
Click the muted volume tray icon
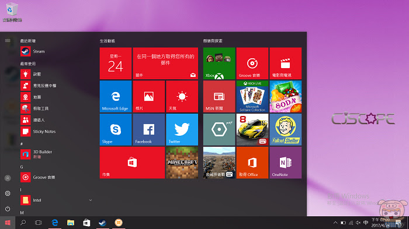(x=358, y=223)
